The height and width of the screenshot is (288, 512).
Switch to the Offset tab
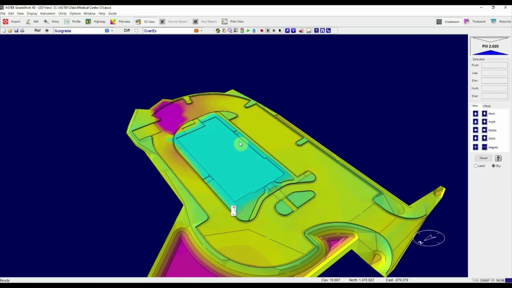(x=487, y=106)
